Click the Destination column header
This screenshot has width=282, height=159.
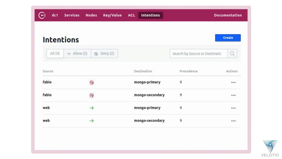tap(143, 71)
